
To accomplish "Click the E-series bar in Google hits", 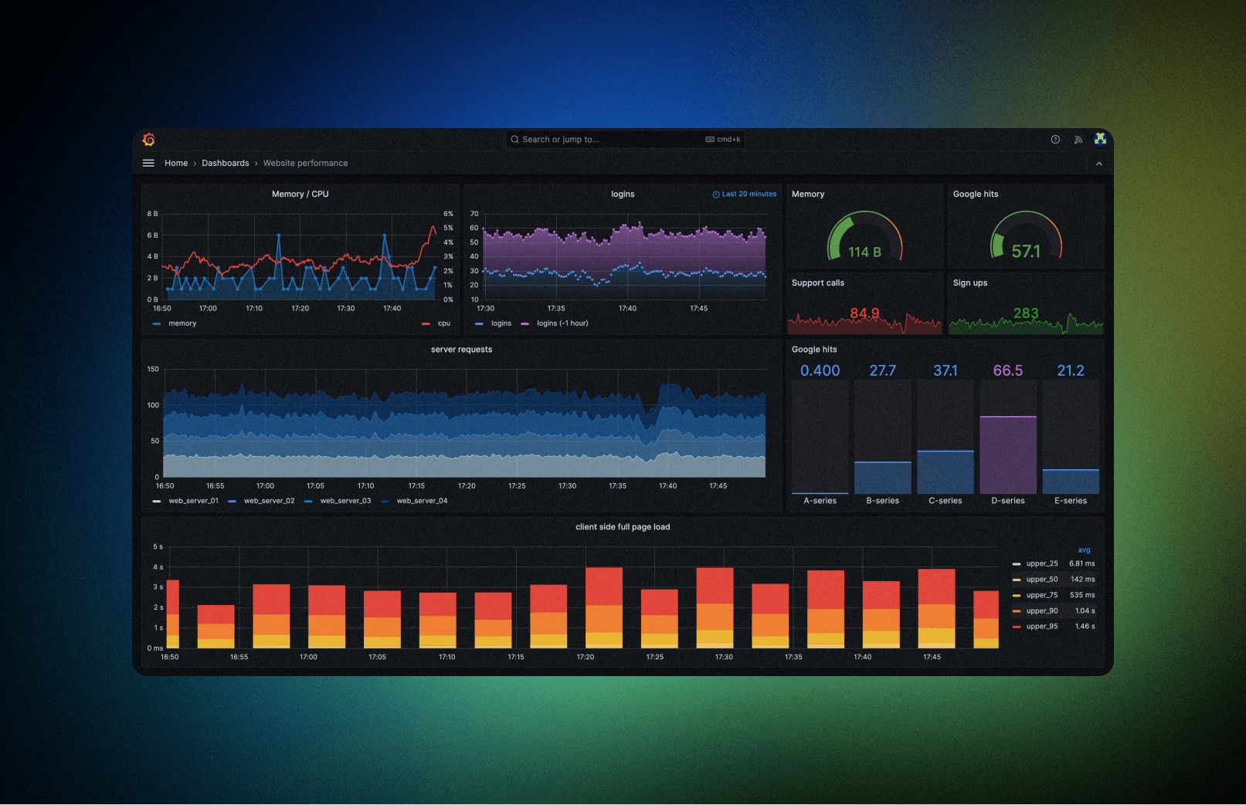I will click(1070, 482).
